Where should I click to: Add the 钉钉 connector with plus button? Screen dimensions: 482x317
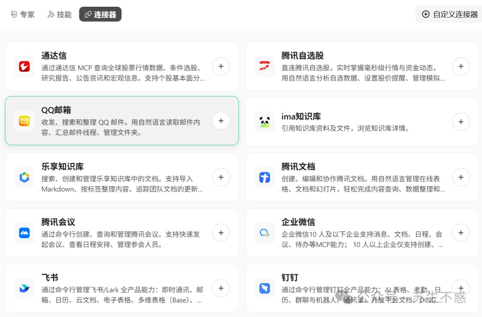pyautogui.click(x=461, y=288)
